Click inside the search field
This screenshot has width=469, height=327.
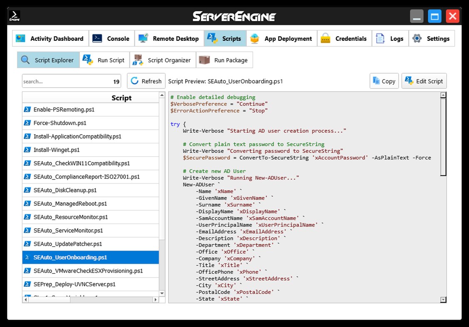(x=62, y=81)
